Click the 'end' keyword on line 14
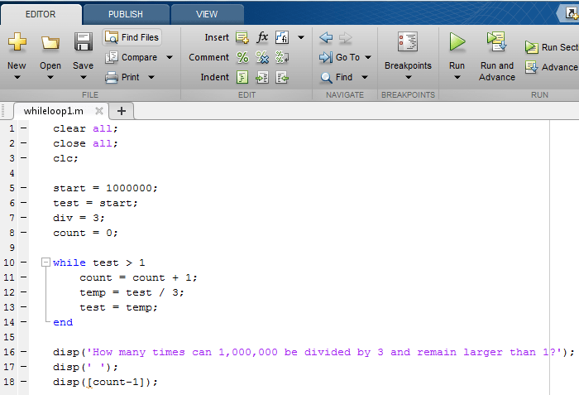 pos(63,322)
